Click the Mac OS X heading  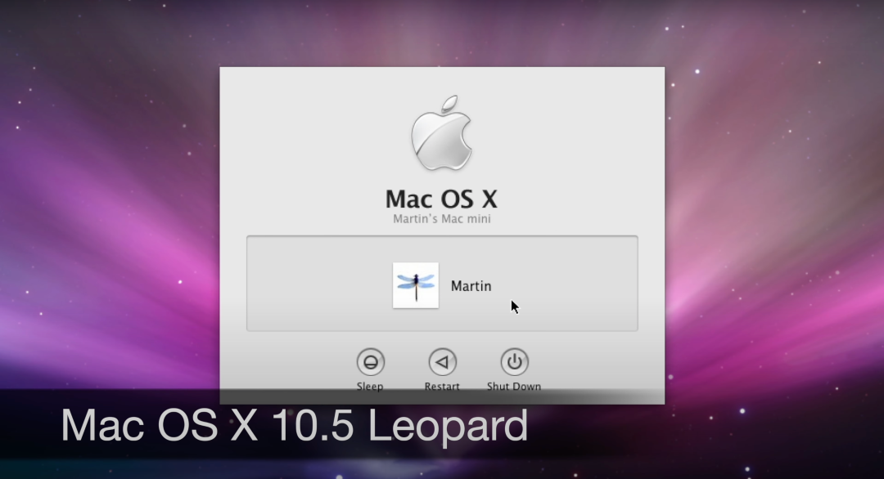441,199
